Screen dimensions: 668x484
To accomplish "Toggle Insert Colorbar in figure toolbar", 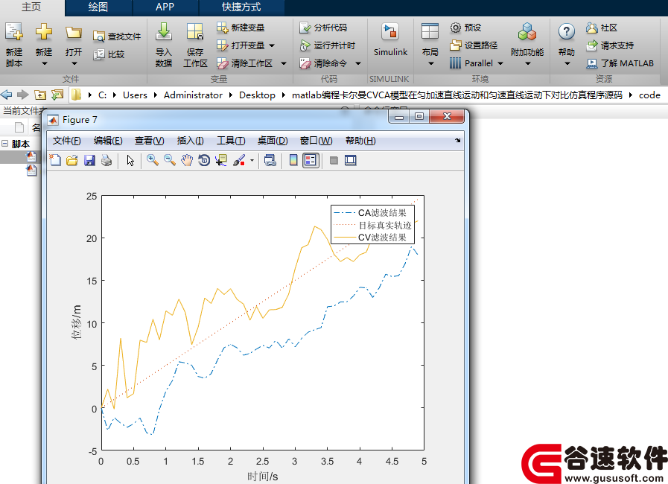I will tap(293, 160).
